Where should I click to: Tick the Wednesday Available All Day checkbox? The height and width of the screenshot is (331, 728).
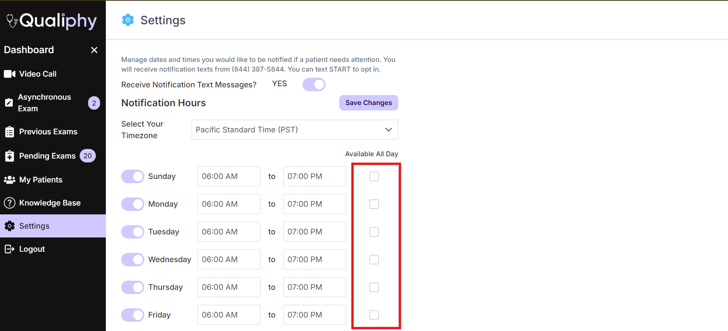[x=374, y=259]
